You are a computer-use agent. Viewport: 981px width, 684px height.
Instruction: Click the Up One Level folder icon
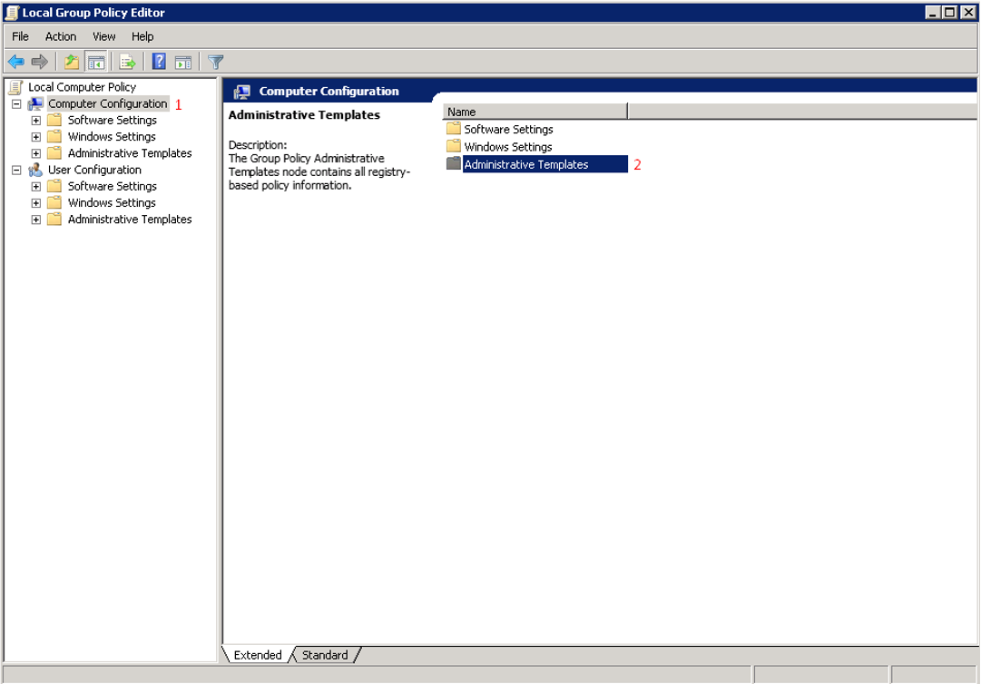pyautogui.click(x=72, y=62)
